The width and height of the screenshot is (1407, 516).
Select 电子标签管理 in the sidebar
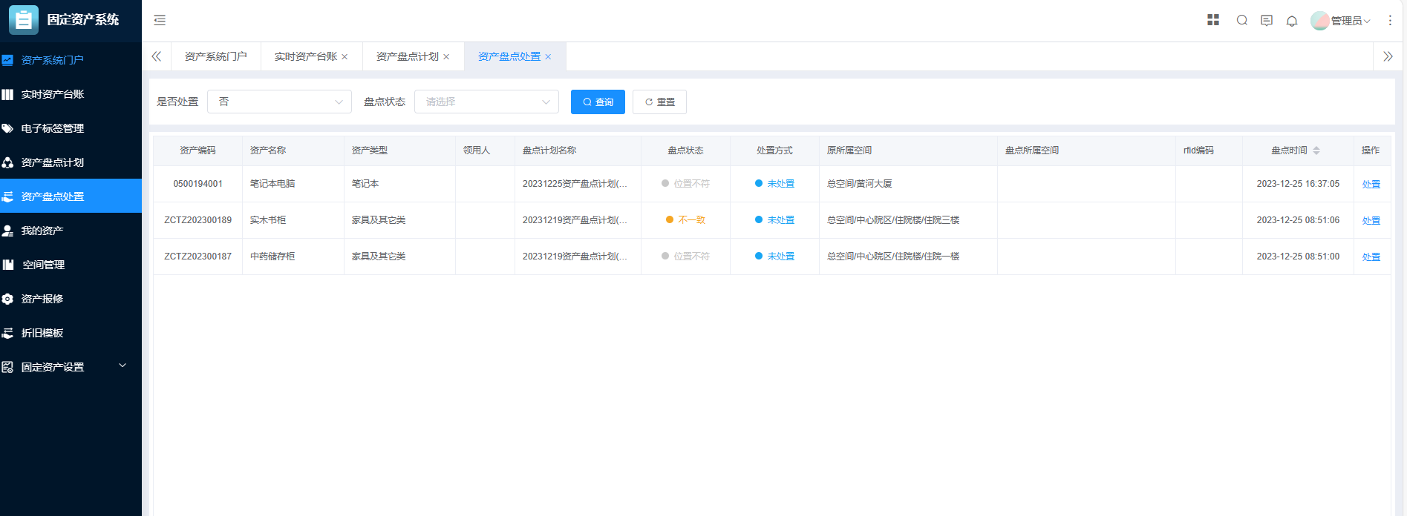(53, 128)
